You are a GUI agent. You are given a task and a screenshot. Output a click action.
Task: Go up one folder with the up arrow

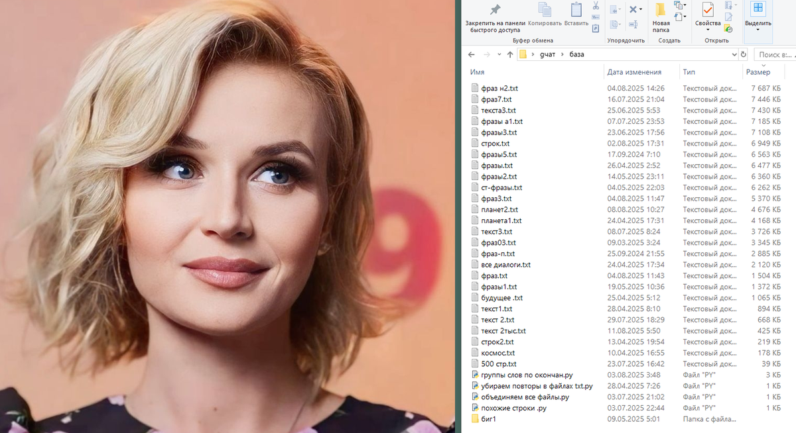point(509,54)
